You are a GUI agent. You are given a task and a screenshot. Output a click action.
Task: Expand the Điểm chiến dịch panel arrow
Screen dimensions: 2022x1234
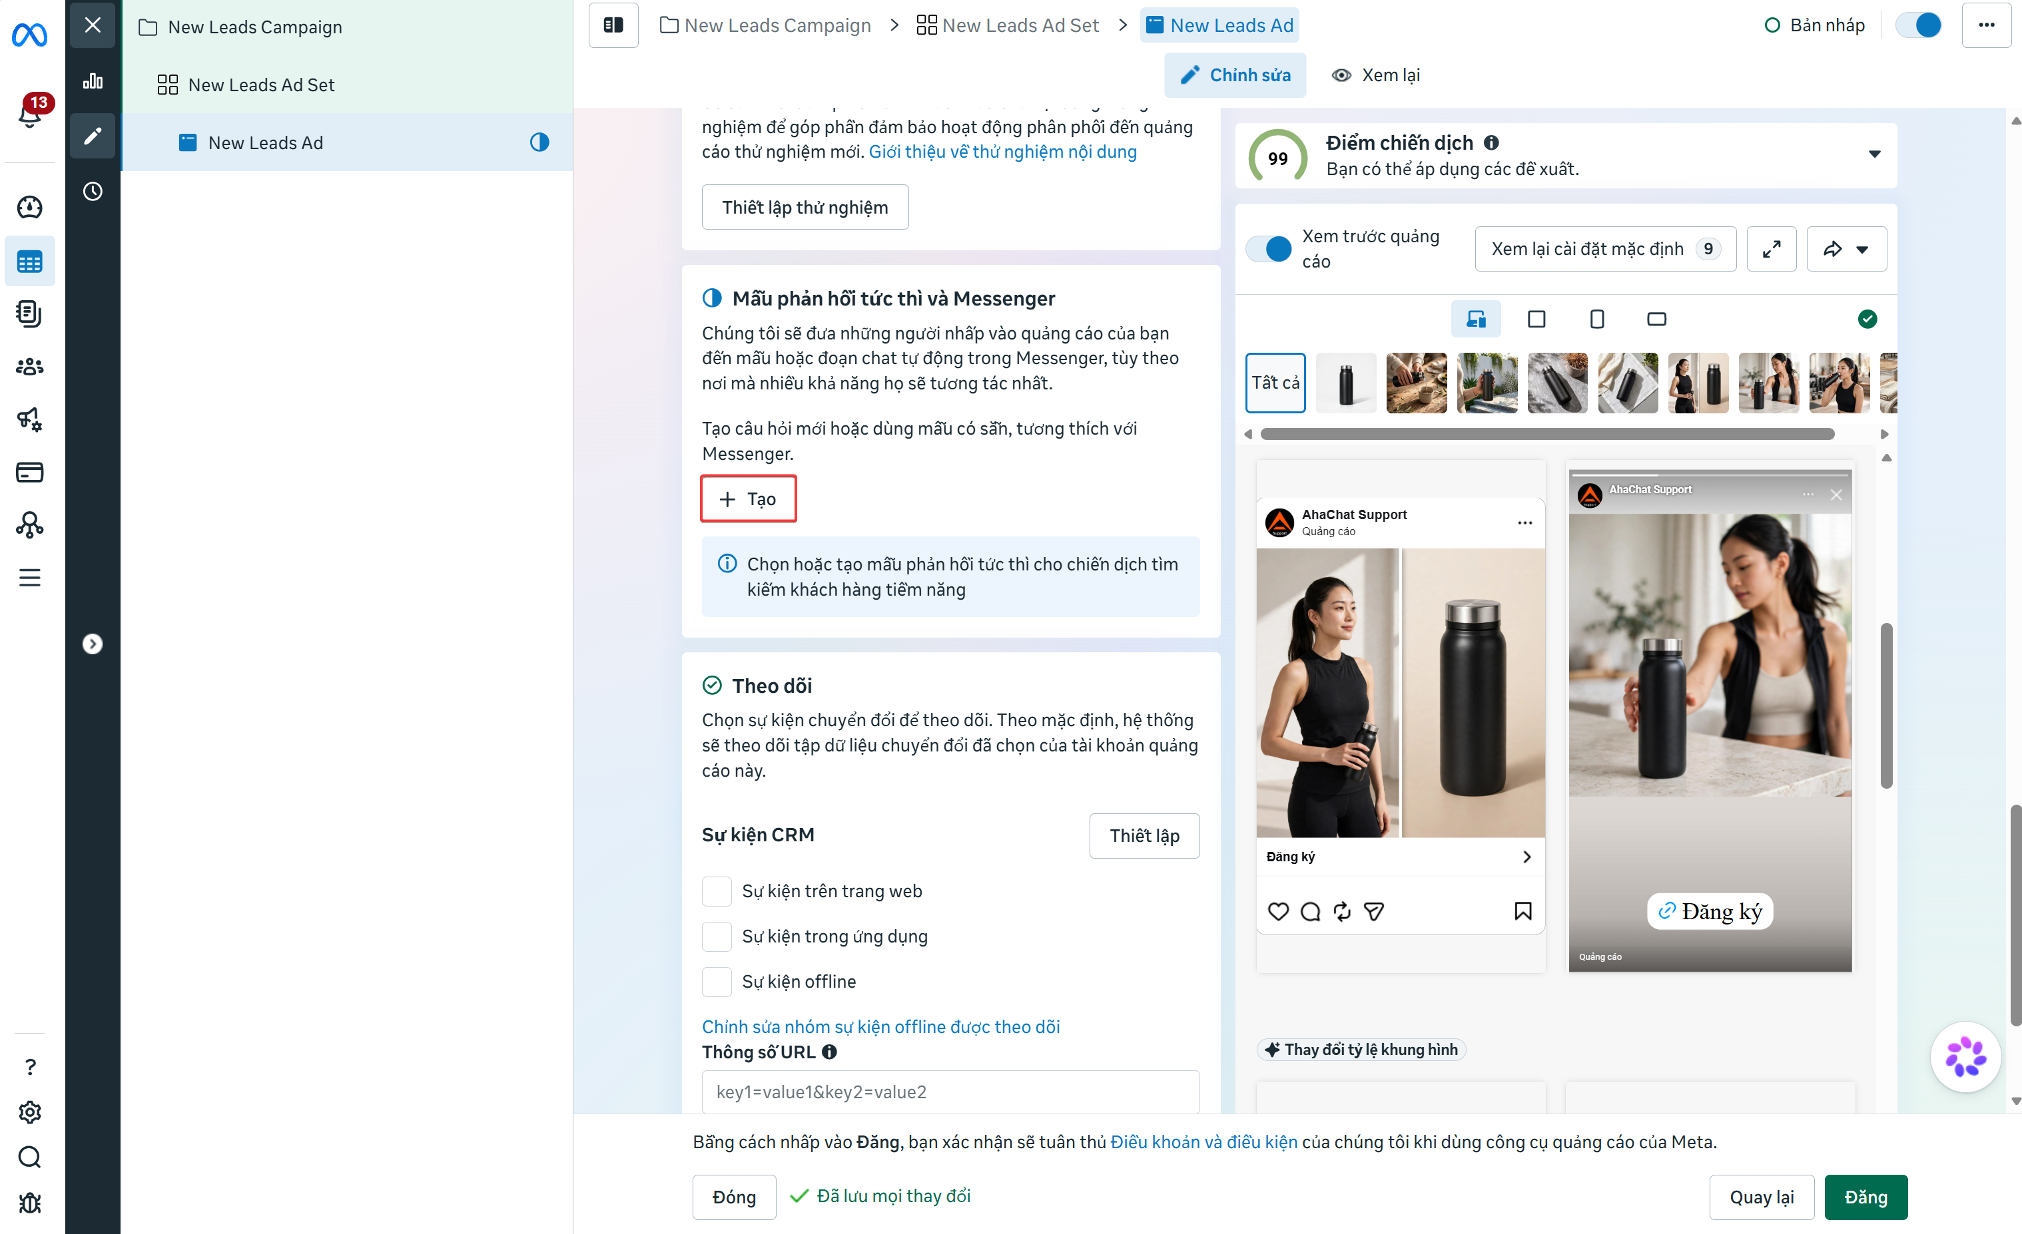[x=1874, y=154]
